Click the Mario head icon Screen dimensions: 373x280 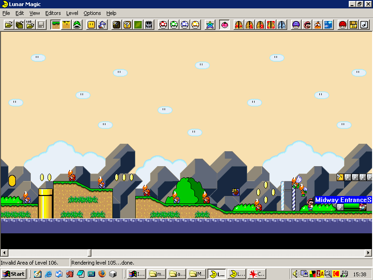click(307, 25)
